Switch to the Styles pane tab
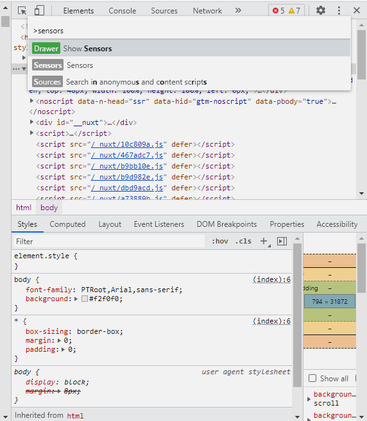367x421 pixels. click(x=28, y=224)
